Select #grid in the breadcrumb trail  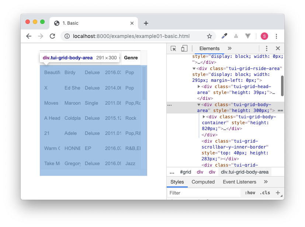(186, 172)
